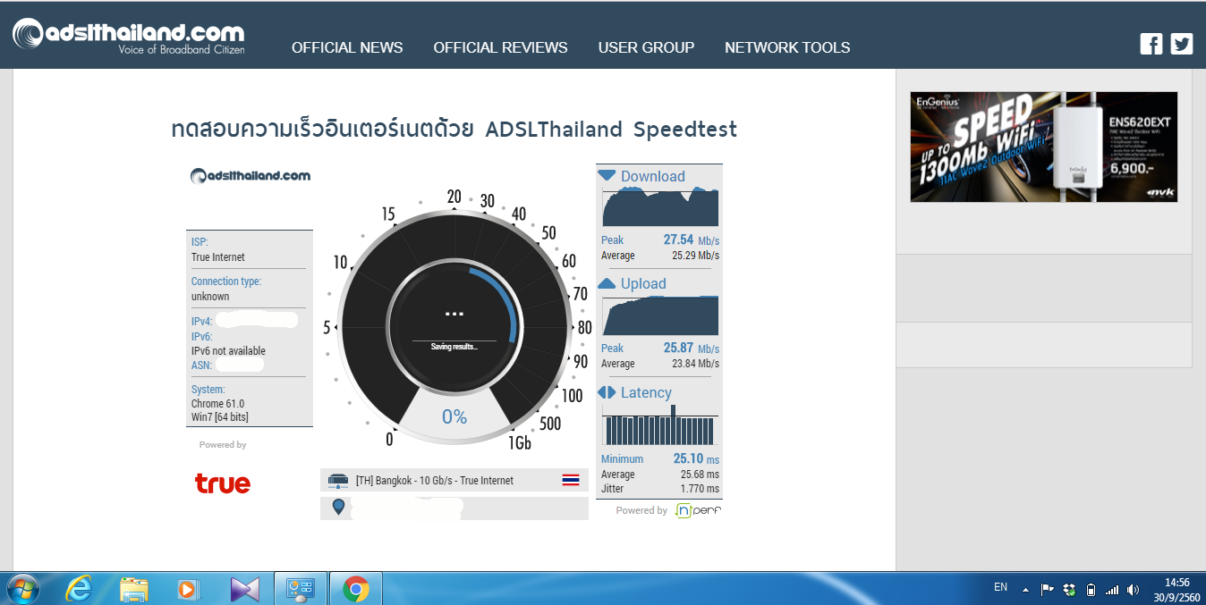Click the "1.770 ms" jitter value
1206x605 pixels.
(x=700, y=489)
